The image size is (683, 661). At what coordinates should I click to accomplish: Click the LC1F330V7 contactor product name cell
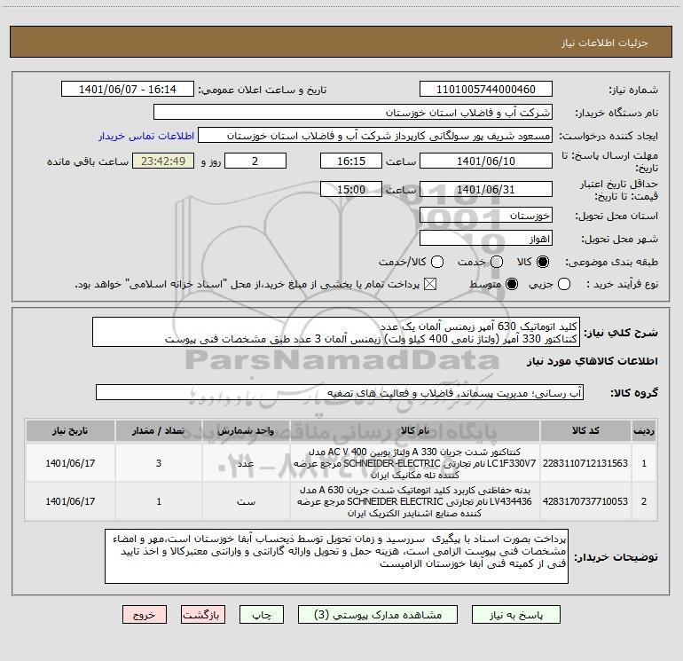415,463
